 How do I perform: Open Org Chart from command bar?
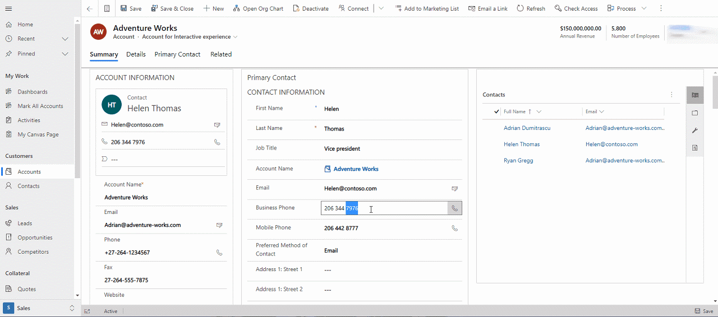coord(258,8)
